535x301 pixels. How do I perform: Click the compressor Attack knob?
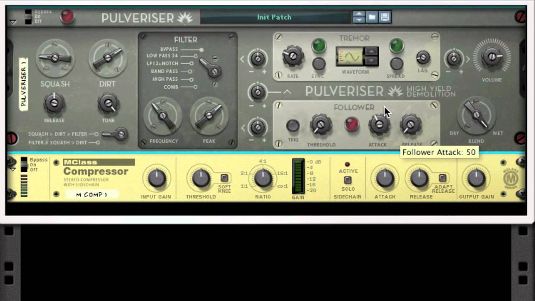(x=385, y=179)
